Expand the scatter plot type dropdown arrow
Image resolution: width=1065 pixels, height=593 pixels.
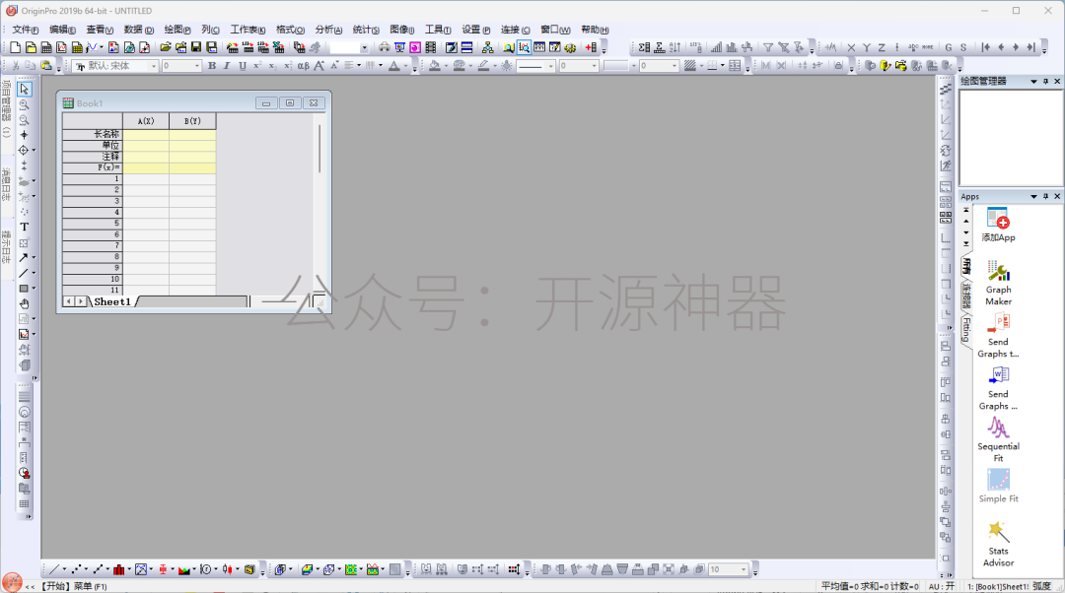(86, 570)
